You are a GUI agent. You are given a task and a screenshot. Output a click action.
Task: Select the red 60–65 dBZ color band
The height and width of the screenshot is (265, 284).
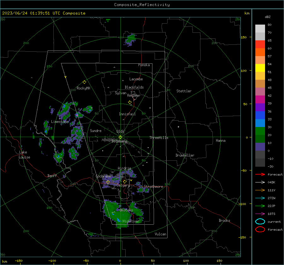point(260,44)
